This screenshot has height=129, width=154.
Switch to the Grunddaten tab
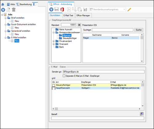pos(55,15)
